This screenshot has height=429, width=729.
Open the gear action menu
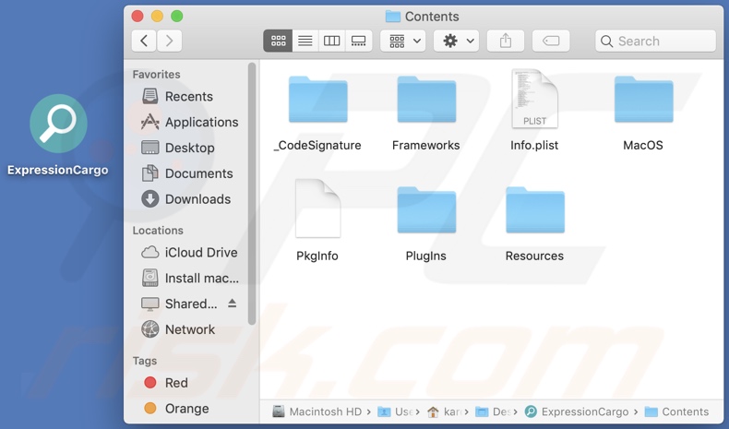[x=457, y=41]
